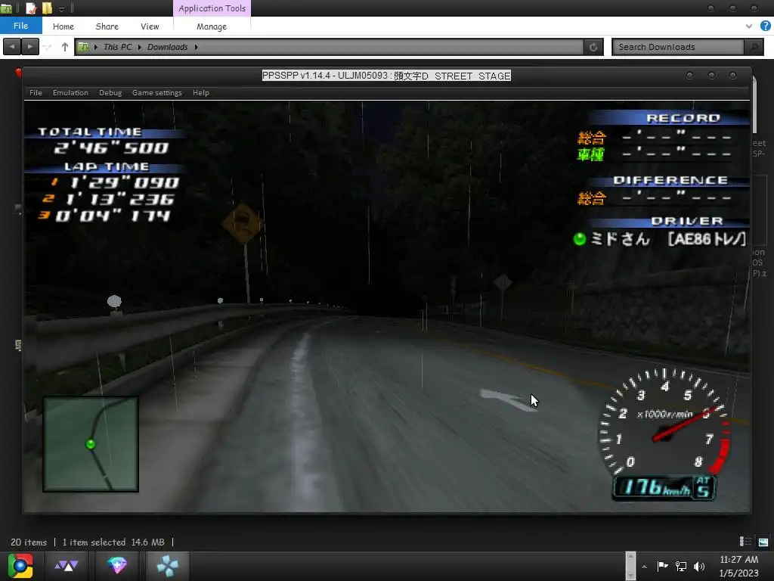Image resolution: width=774 pixels, height=581 pixels.
Task: Click the PPSSPP taskbar icon
Action: tap(167, 566)
